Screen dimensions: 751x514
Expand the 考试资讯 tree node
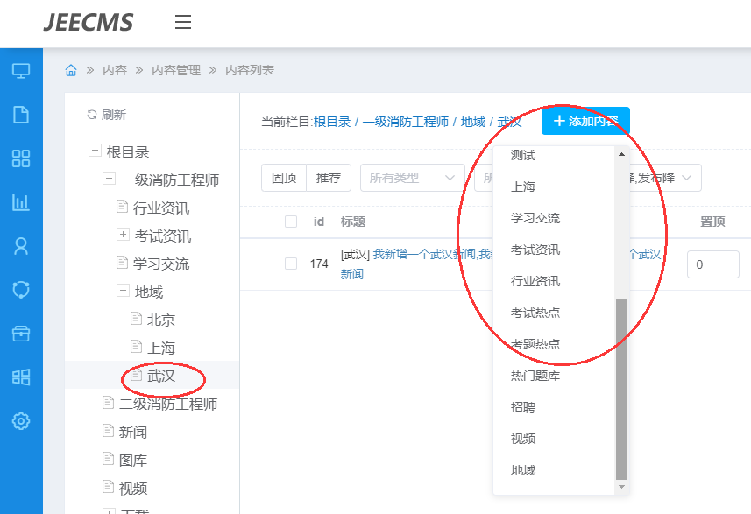pyautogui.click(x=123, y=234)
